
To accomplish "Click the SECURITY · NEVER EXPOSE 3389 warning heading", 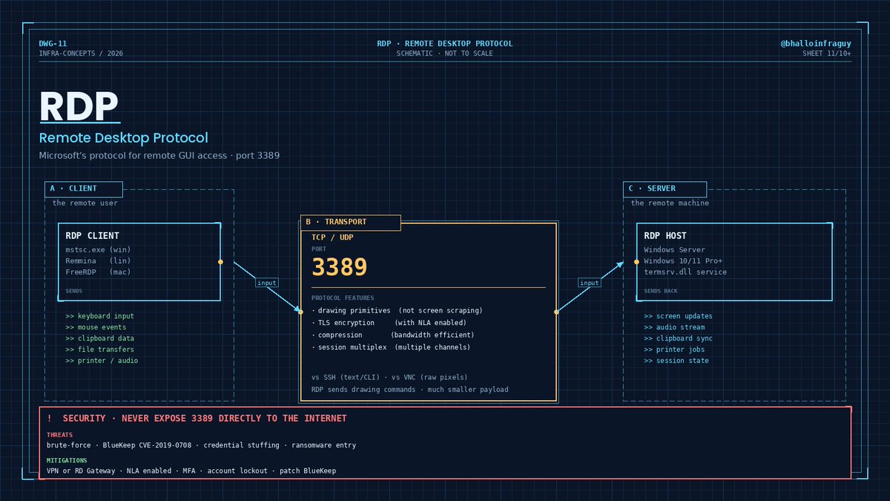I will [x=205, y=419].
